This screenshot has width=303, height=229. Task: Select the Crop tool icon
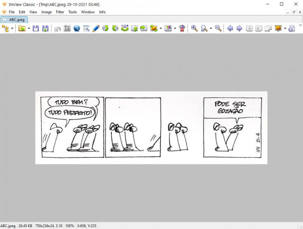pyautogui.click(x=67, y=28)
